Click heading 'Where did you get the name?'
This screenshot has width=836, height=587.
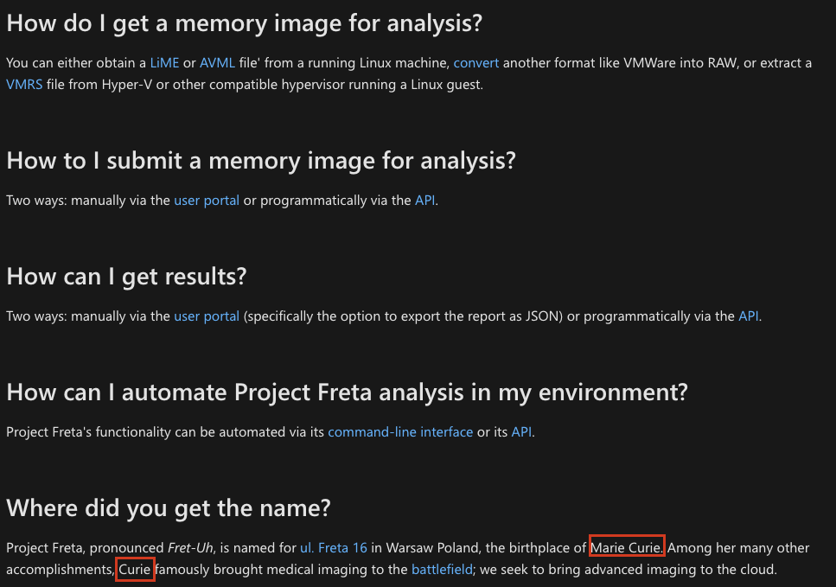click(169, 507)
